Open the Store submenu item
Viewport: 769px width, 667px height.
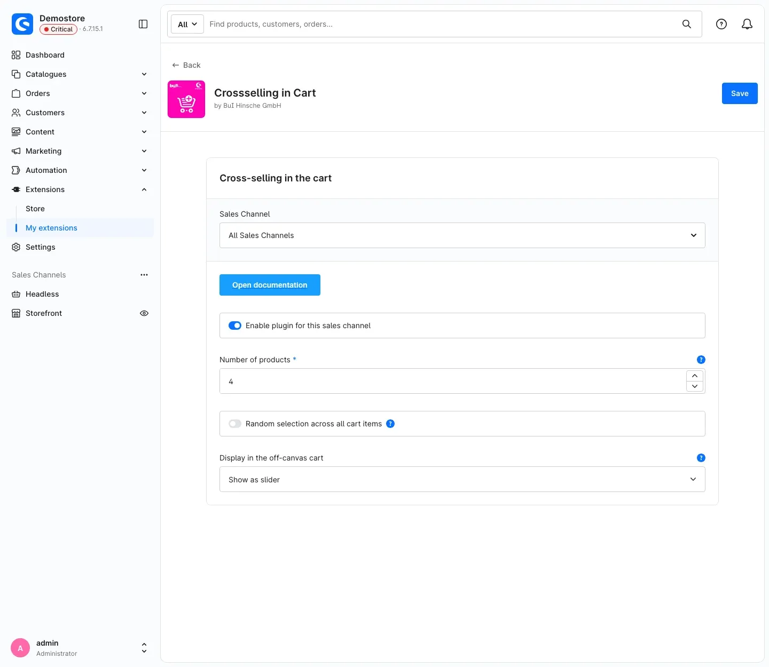(35, 209)
